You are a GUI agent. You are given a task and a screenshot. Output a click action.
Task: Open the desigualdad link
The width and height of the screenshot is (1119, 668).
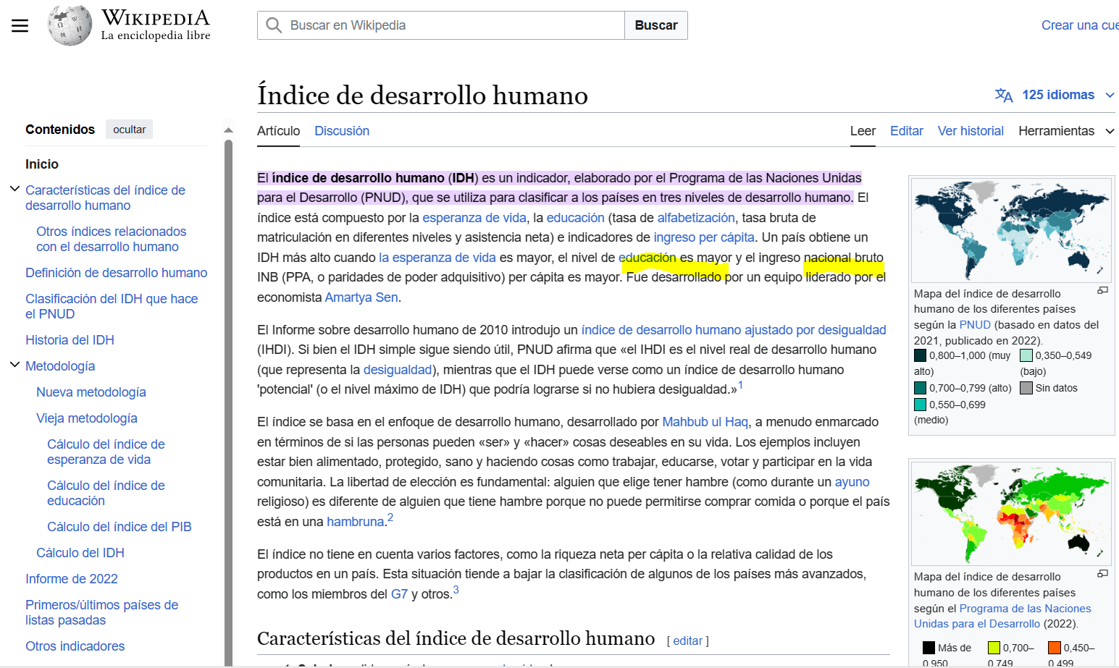(x=398, y=370)
